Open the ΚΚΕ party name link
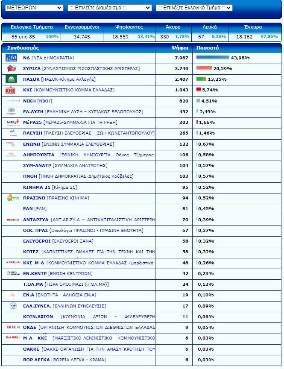The image size is (284, 369). click(69, 90)
